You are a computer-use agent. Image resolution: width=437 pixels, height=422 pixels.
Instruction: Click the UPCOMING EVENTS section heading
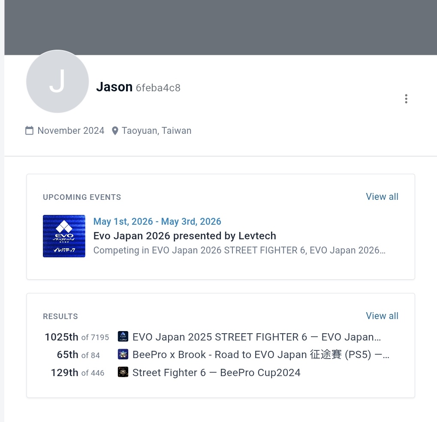click(82, 197)
